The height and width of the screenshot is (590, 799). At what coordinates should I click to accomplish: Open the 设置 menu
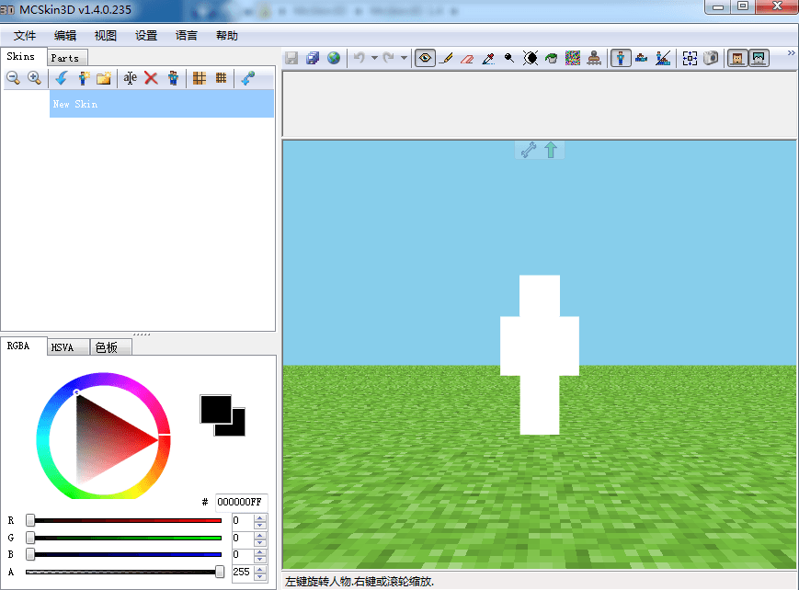tap(146, 36)
